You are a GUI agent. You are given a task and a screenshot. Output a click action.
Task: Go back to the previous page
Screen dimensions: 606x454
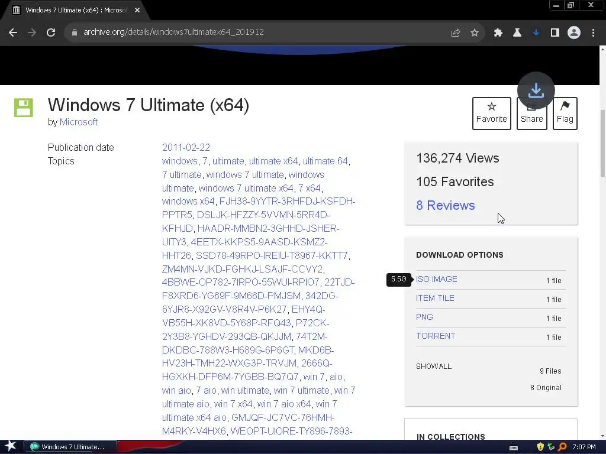[x=13, y=33]
